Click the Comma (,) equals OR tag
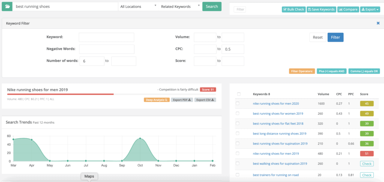The image size is (384, 182). click(x=364, y=71)
